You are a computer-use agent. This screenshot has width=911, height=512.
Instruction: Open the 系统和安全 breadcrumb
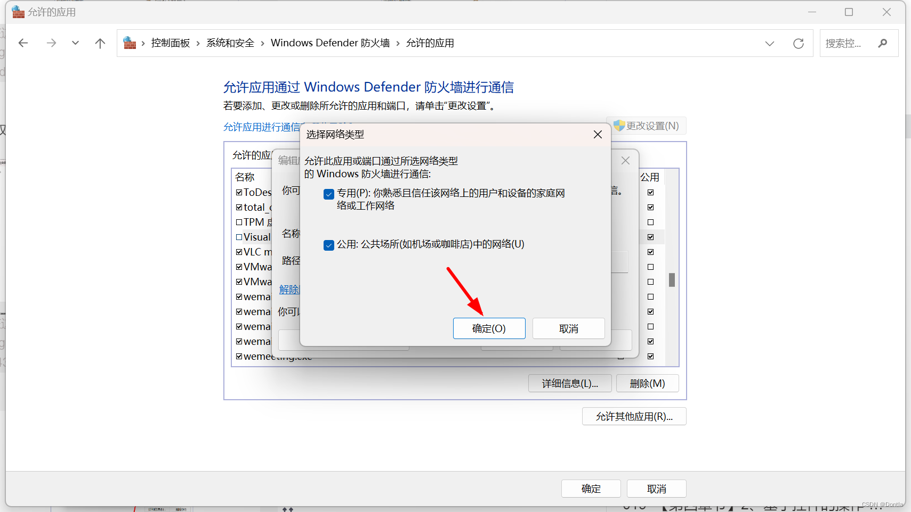[x=230, y=43]
